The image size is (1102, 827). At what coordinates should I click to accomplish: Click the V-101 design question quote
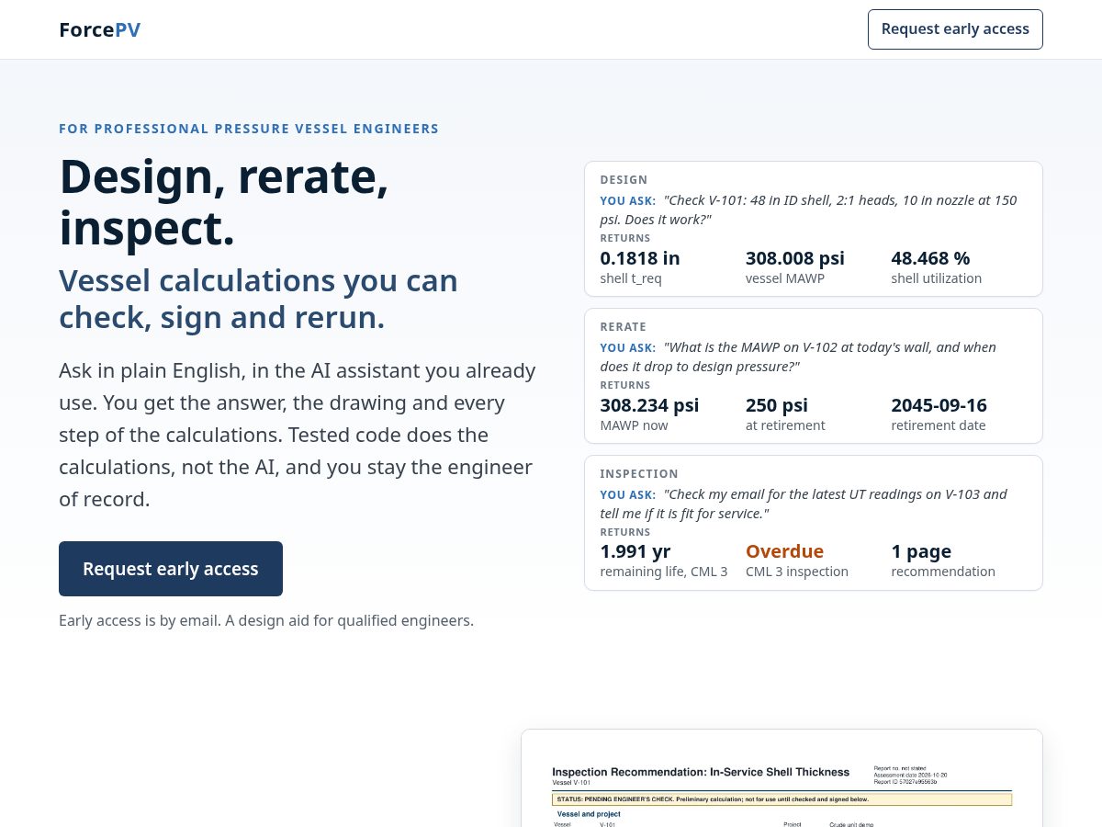[808, 210]
